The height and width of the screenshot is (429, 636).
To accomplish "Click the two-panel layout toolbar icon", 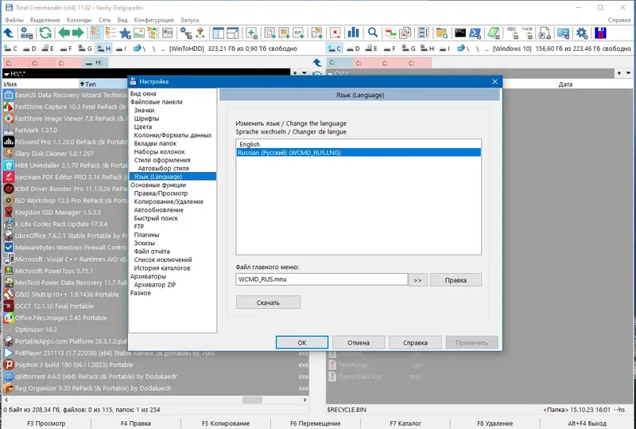I will point(218,33).
